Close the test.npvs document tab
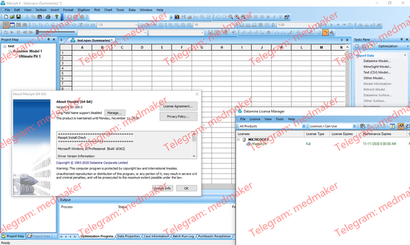Image resolution: width=410 pixels, height=245 pixels. pos(347,40)
